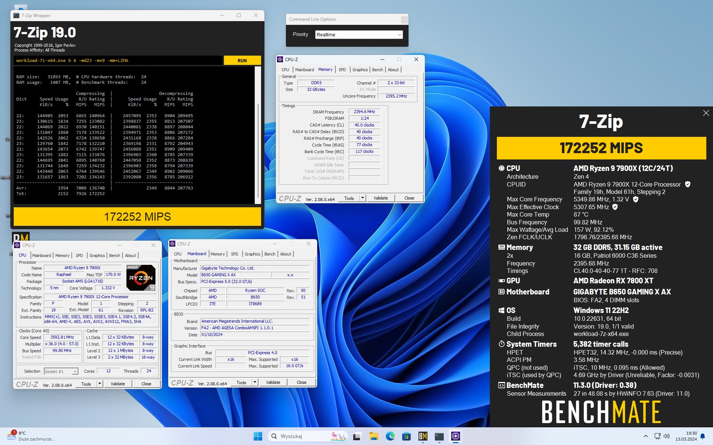713x445 pixels.
Task: Open the notification bell in the tray
Action: (x=703, y=436)
